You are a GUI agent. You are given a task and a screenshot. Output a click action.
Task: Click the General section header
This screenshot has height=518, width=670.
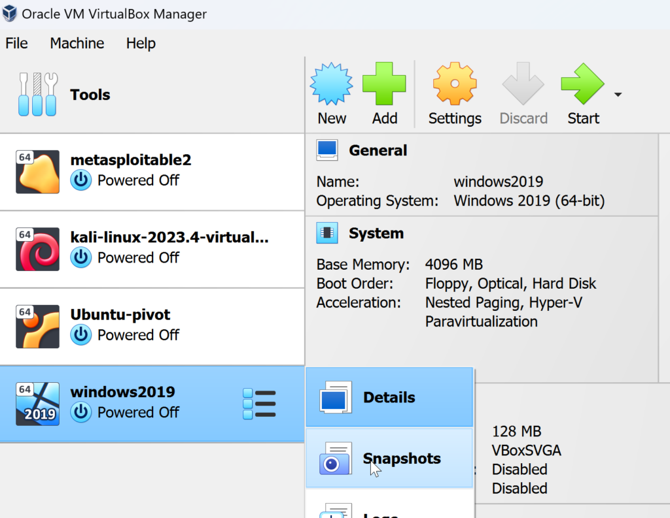[x=378, y=150]
